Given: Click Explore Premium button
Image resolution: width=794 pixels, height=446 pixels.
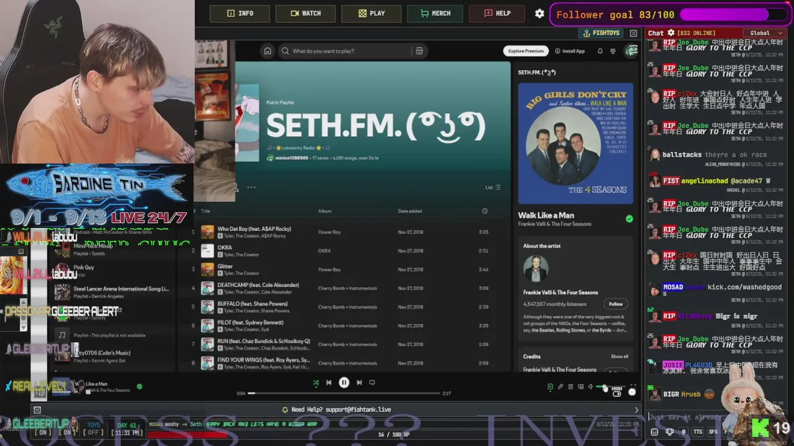Looking at the screenshot, I should (x=526, y=51).
